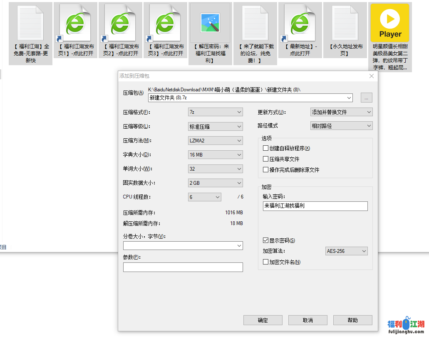Image resolution: width=429 pixels, height=338 pixels.
Task: Click the 解压密码 image file icon
Action: click(x=210, y=23)
